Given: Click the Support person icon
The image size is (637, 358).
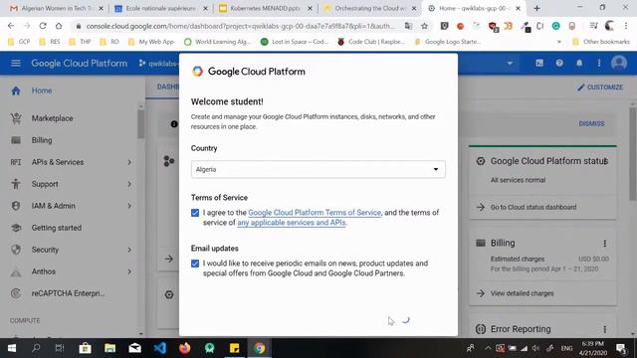Looking at the screenshot, I should [16, 184].
